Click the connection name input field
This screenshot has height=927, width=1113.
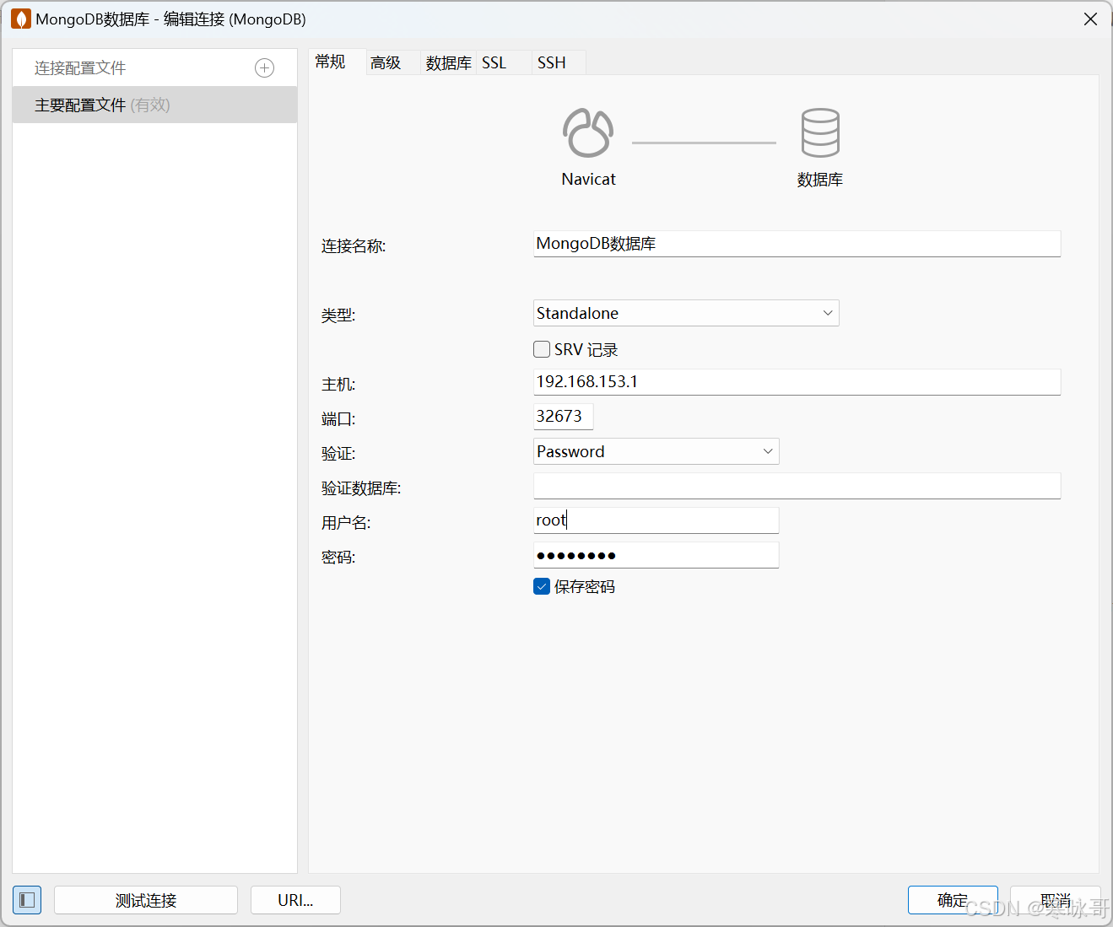797,244
